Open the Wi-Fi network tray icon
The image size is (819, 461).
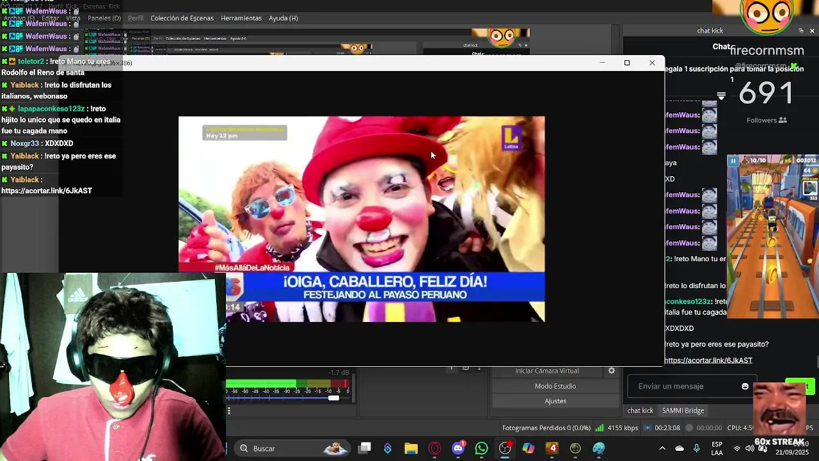click(737, 448)
